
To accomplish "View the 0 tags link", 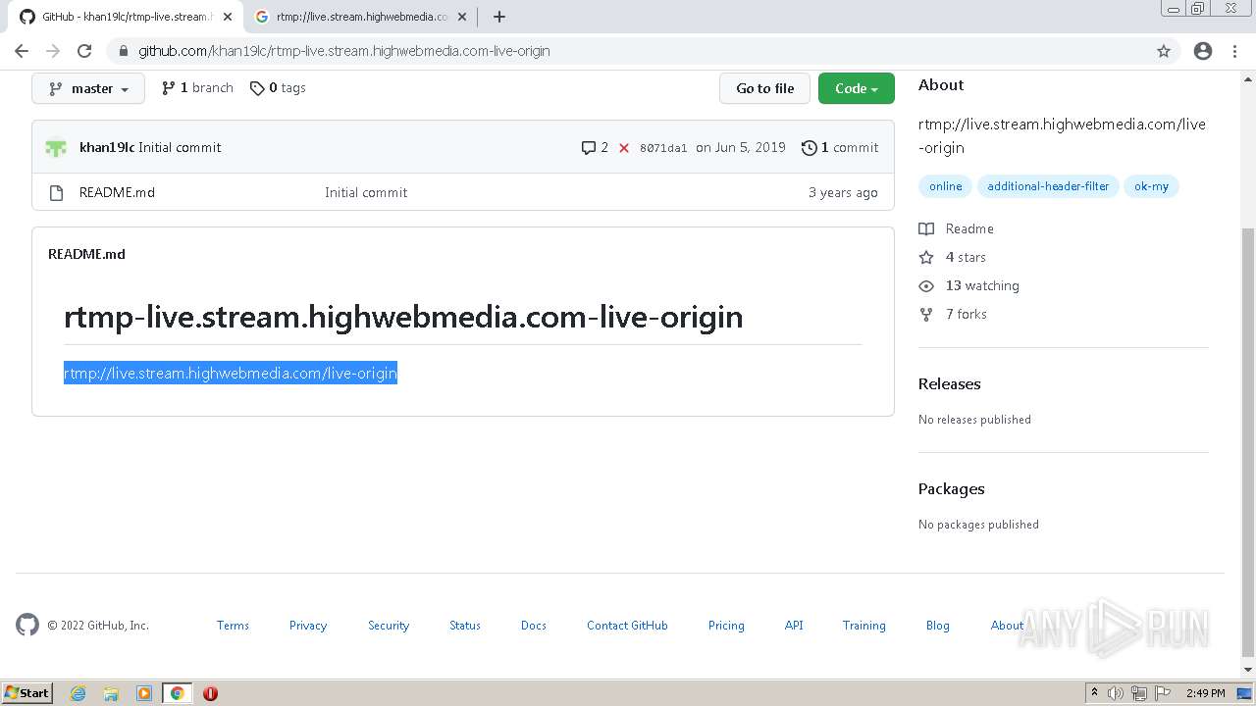I will pos(278,88).
